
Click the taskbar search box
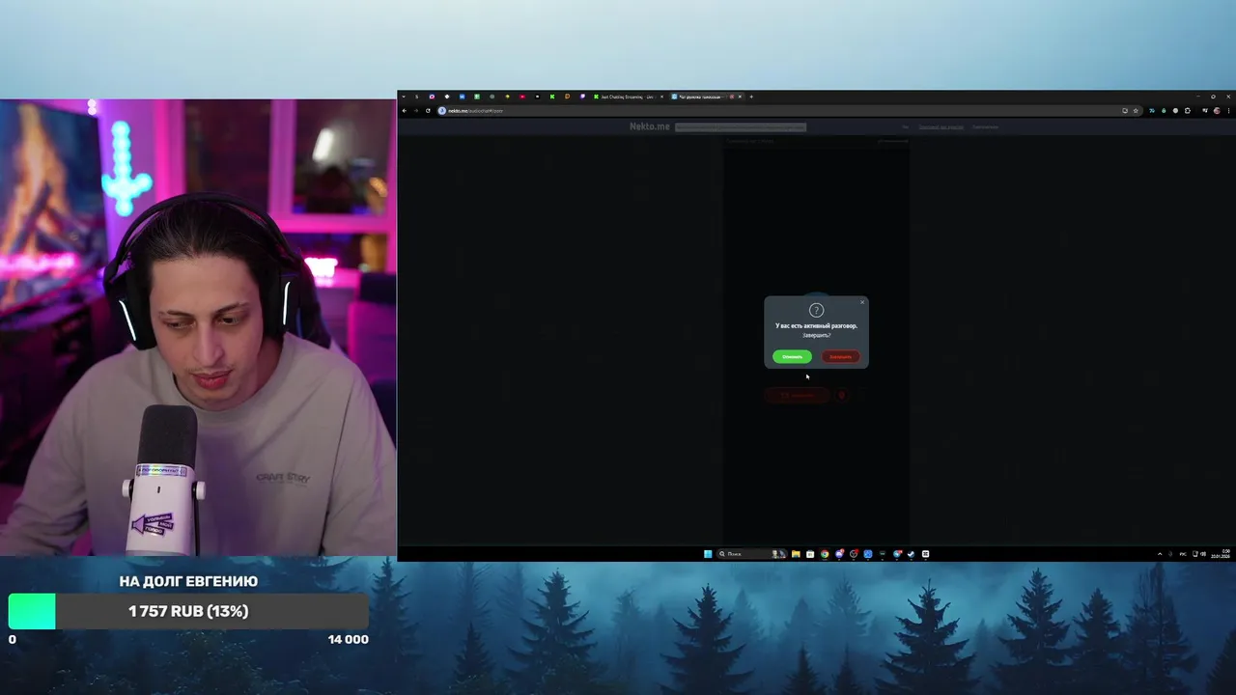[752, 554]
